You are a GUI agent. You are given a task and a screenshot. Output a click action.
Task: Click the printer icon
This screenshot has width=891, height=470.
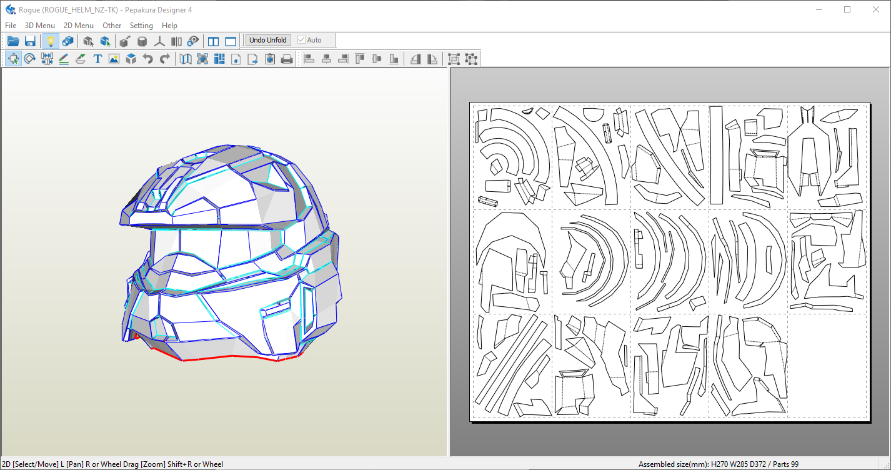[x=287, y=59]
